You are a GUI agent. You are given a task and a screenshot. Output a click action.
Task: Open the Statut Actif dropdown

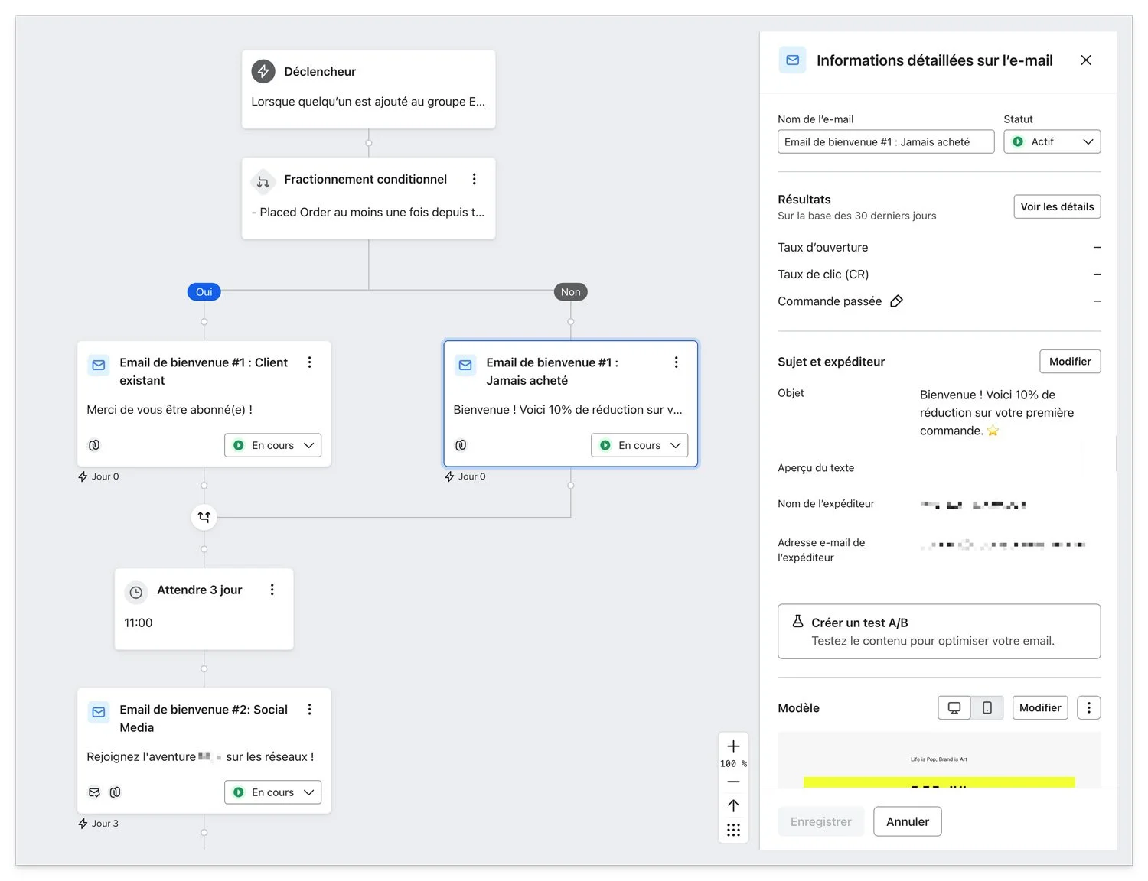coord(1052,141)
